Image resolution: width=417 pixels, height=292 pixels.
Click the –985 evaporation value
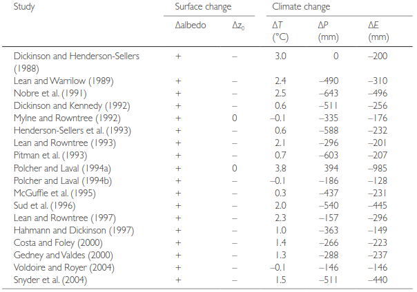378,168
